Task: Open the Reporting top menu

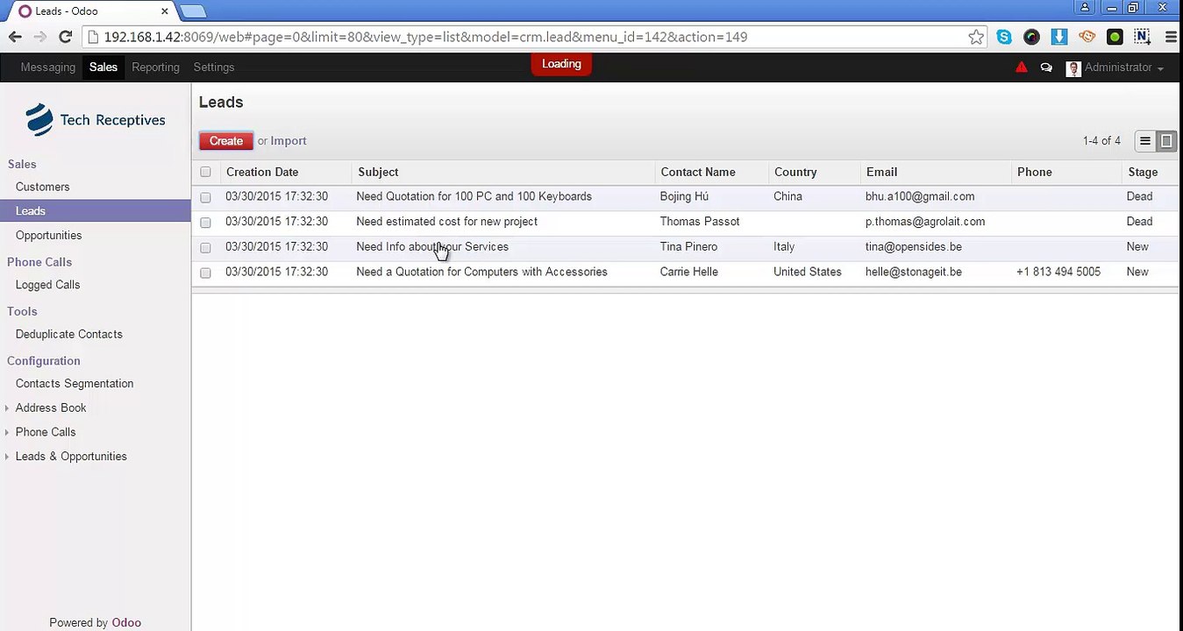Action: coord(155,67)
